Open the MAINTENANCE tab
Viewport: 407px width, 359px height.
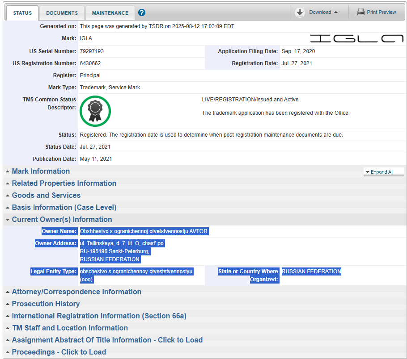point(110,13)
